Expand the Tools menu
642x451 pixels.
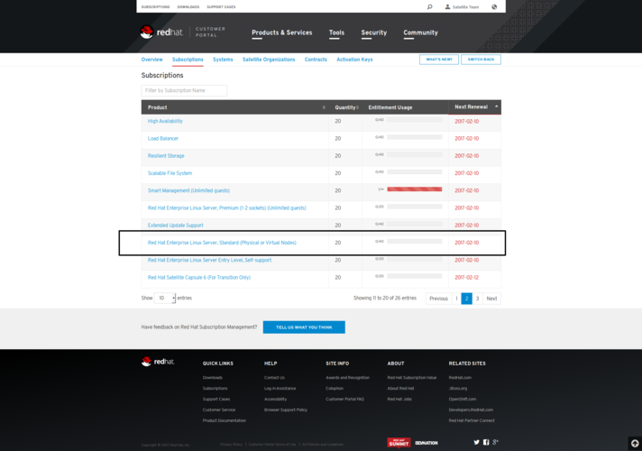coord(336,32)
